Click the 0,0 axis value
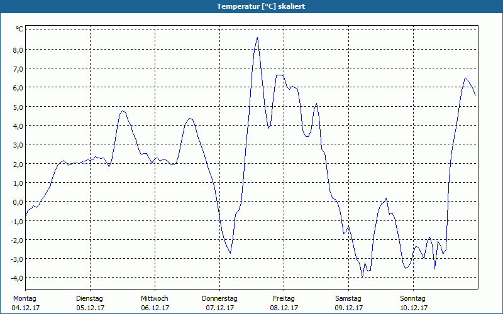 pos(18,202)
